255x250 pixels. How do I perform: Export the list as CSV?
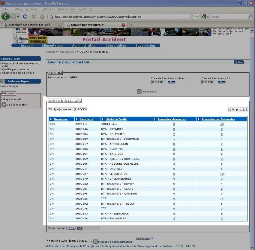pos(71,228)
